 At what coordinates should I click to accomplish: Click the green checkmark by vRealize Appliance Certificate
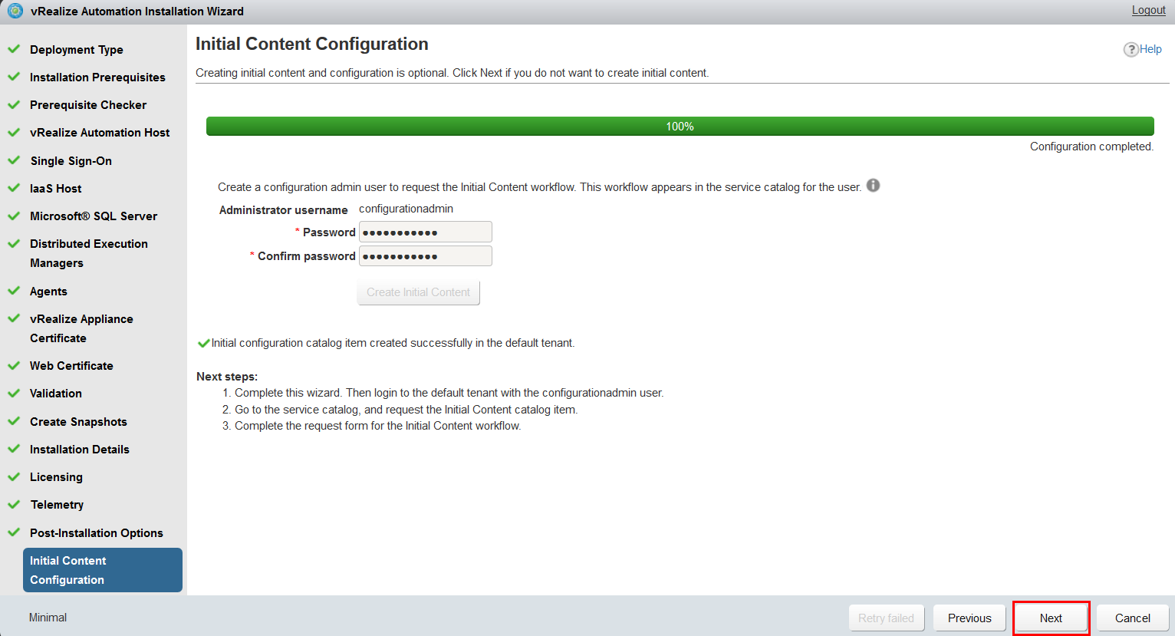14,318
